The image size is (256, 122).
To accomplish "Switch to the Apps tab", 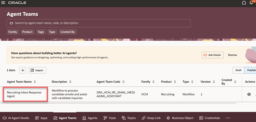I will point(41,118).
